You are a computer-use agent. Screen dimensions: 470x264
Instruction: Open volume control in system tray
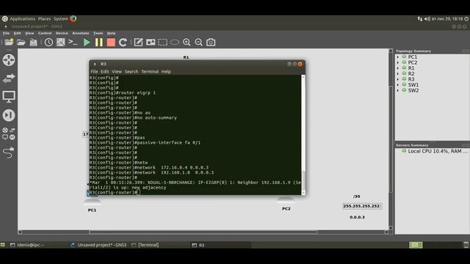tap(427, 19)
